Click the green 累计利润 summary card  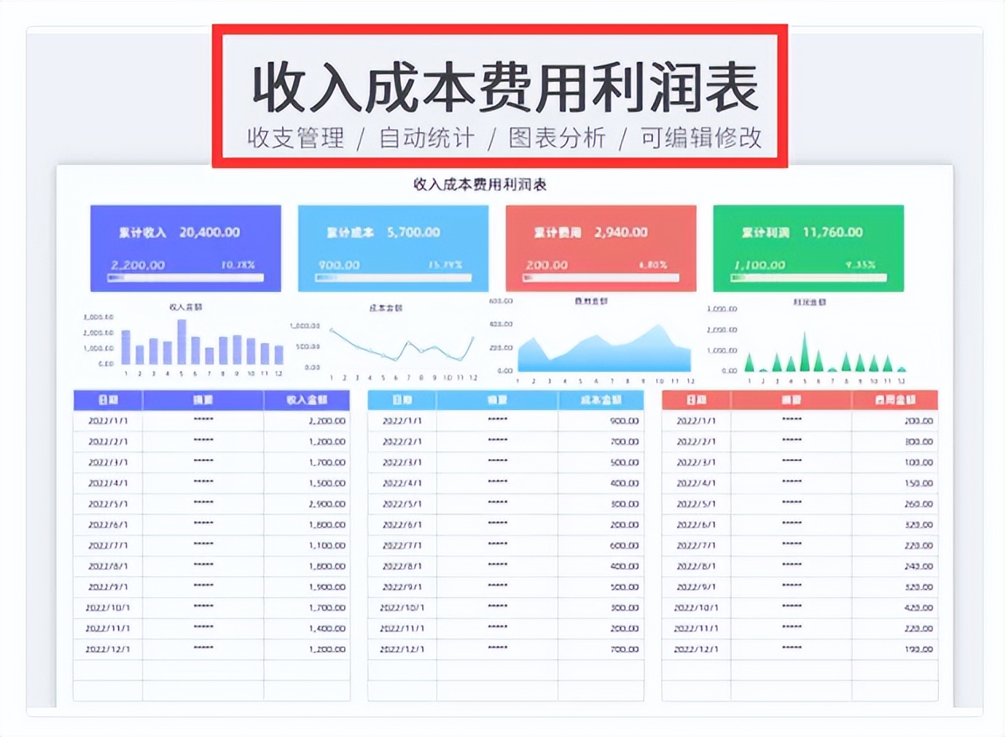tap(809, 248)
